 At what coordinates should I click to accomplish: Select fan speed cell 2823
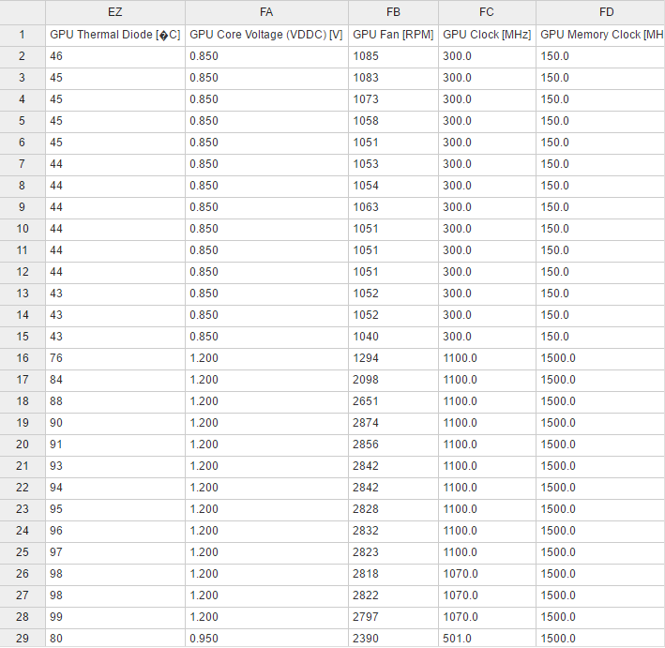[394, 552]
